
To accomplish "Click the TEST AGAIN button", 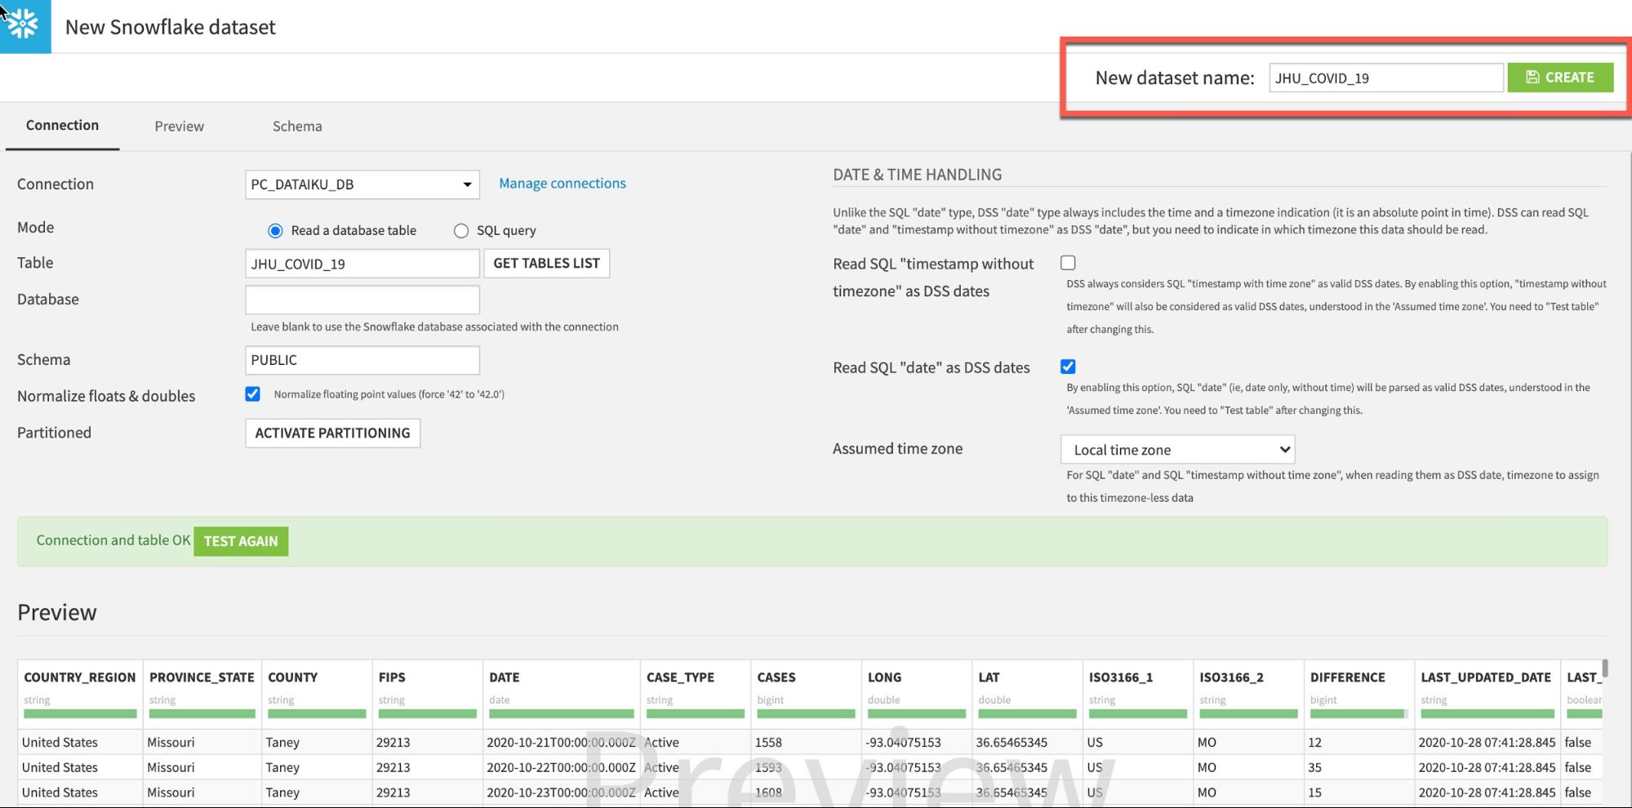I will [241, 541].
